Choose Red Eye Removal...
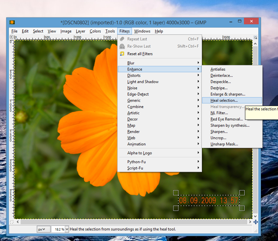Viewport: 278px width, 241px height. [224, 119]
